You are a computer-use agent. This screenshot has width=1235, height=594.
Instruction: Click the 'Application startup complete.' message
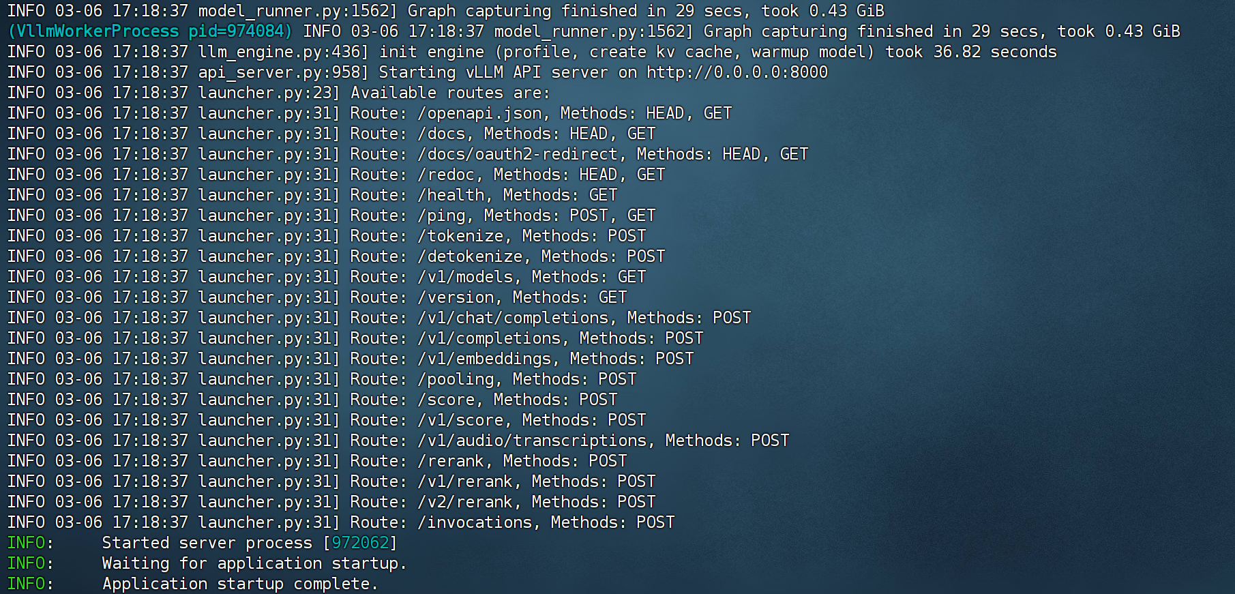(x=240, y=584)
